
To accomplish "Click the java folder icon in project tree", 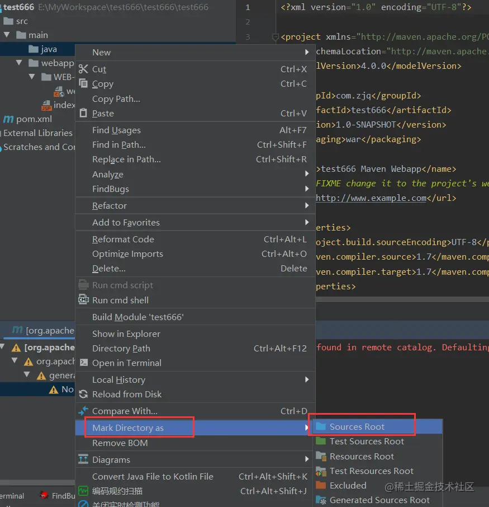I will [34, 49].
